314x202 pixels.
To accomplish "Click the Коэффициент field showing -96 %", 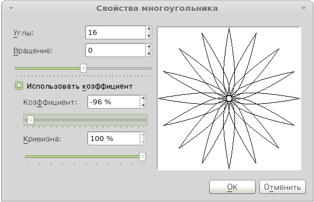I will point(114,102).
